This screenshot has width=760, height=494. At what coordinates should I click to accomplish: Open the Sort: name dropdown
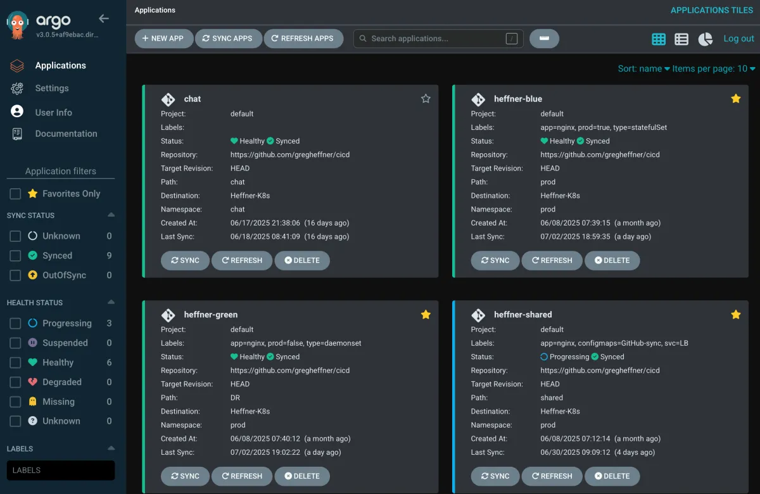(643, 68)
